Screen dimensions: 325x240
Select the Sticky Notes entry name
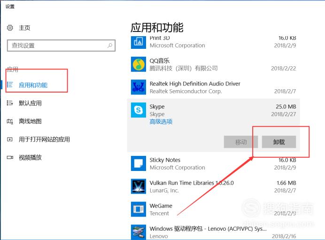(x=165, y=160)
